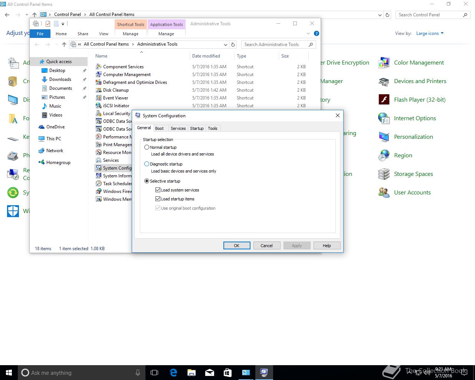The image size is (475, 380).
Task: Open User Accounts icon
Action: click(x=384, y=193)
